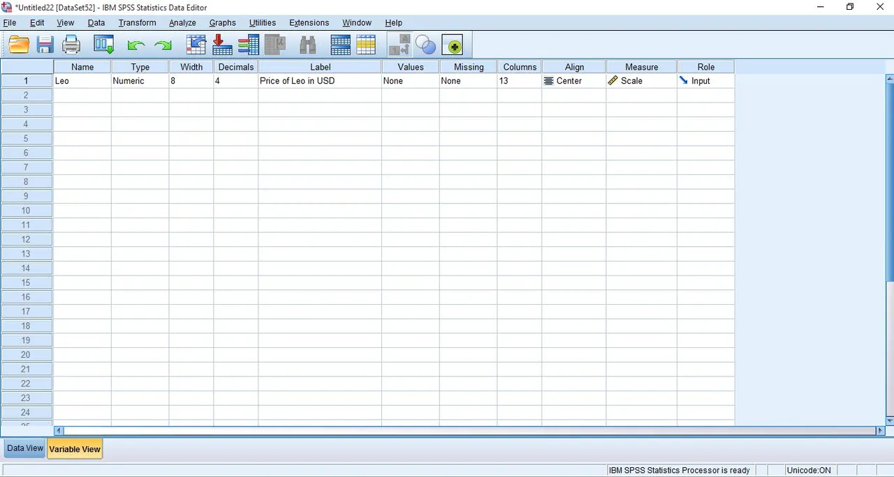
Task: Open a data document with the folder icon
Action: [x=19, y=45]
